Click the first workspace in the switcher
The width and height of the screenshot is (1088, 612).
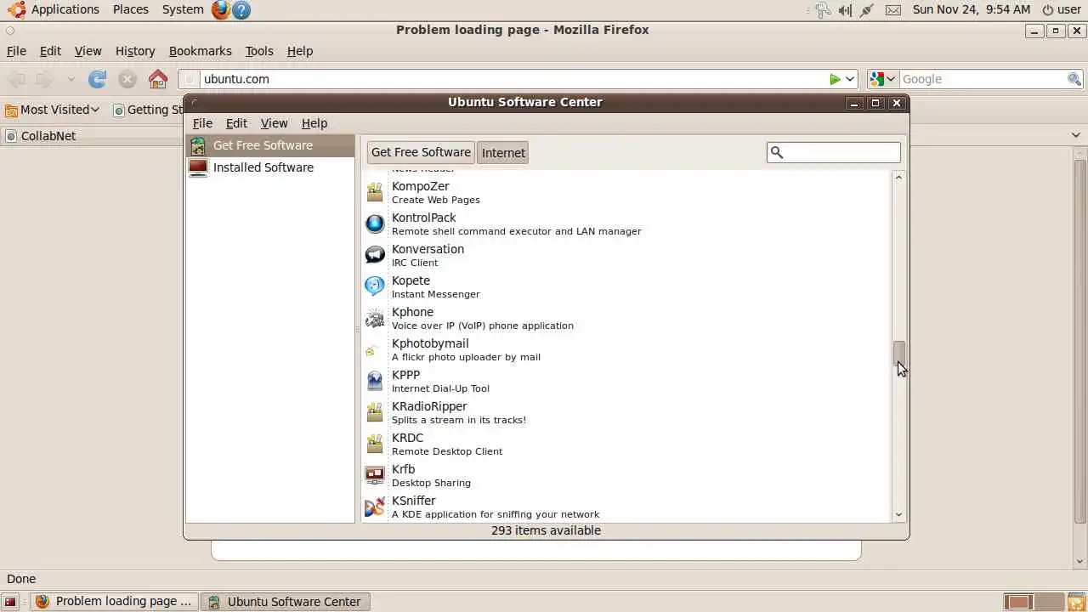(1017, 602)
